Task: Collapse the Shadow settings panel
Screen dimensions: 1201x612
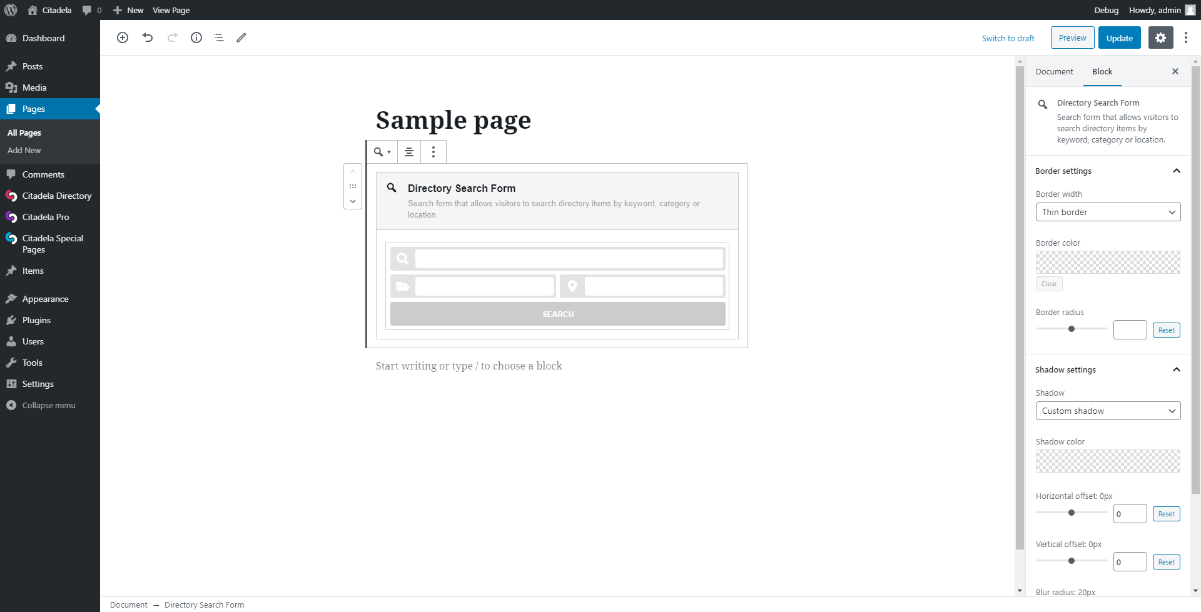Action: click(1108, 369)
